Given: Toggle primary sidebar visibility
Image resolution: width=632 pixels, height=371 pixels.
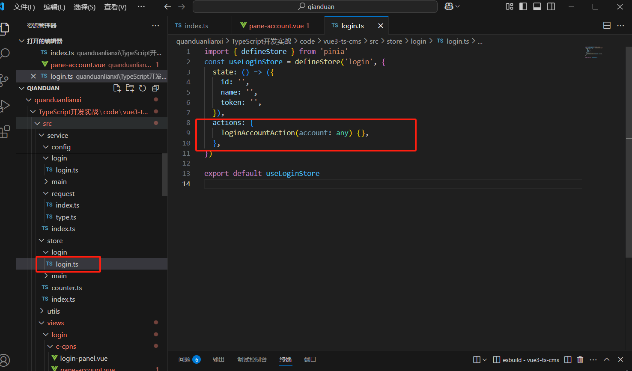Looking at the screenshot, I should (x=523, y=6).
